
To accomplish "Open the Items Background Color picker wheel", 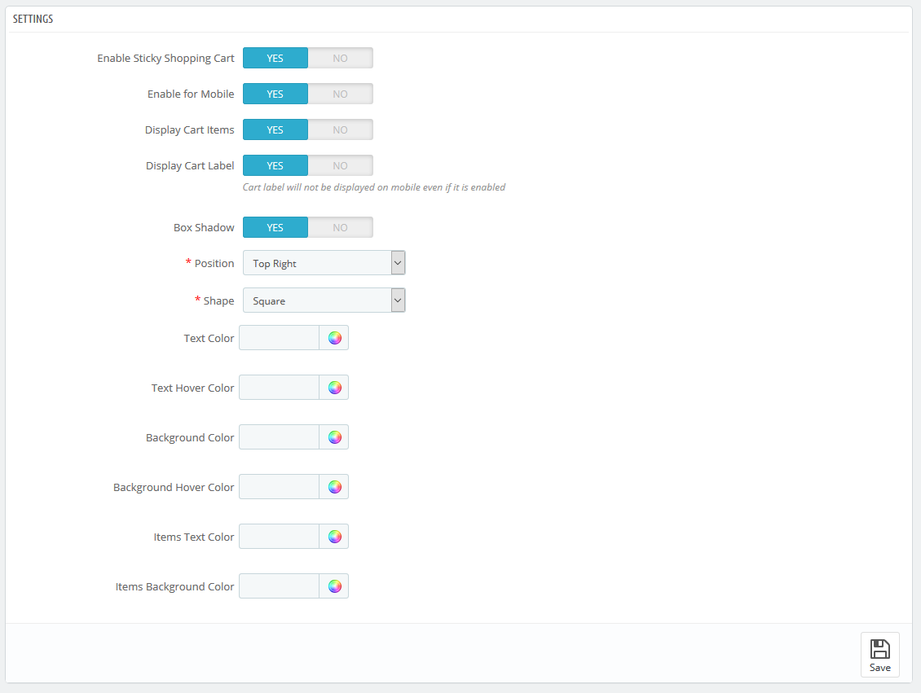I will [x=334, y=586].
